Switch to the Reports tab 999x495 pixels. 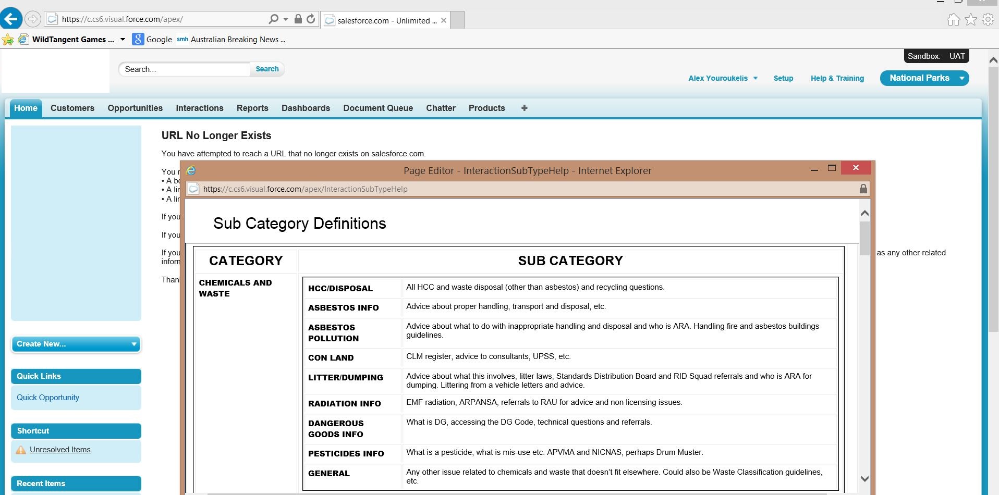tap(252, 108)
